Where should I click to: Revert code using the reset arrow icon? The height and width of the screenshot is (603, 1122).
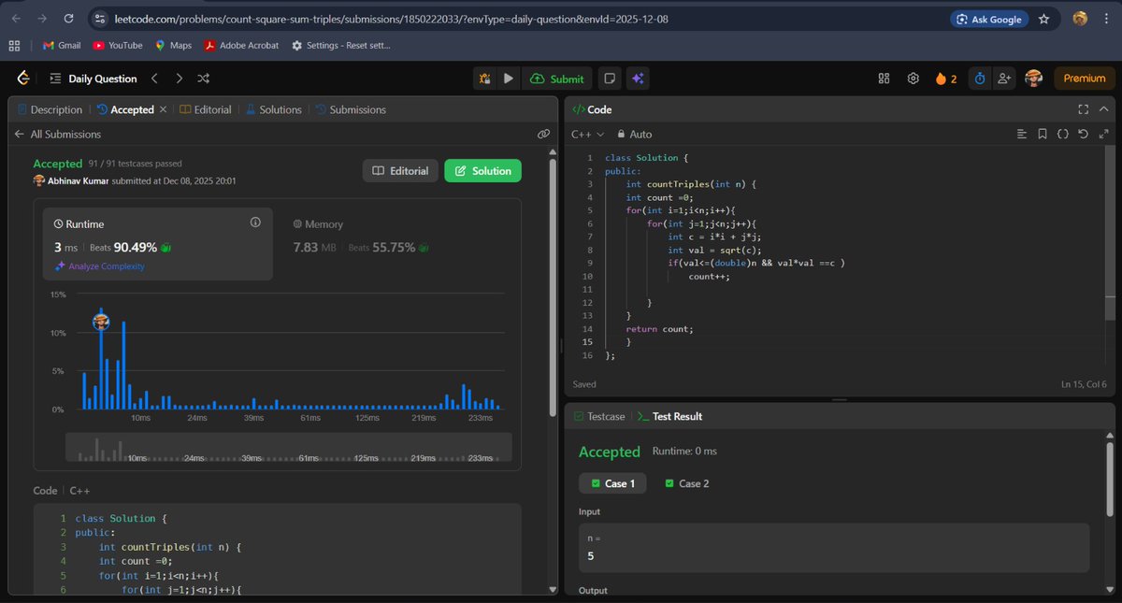click(1083, 134)
